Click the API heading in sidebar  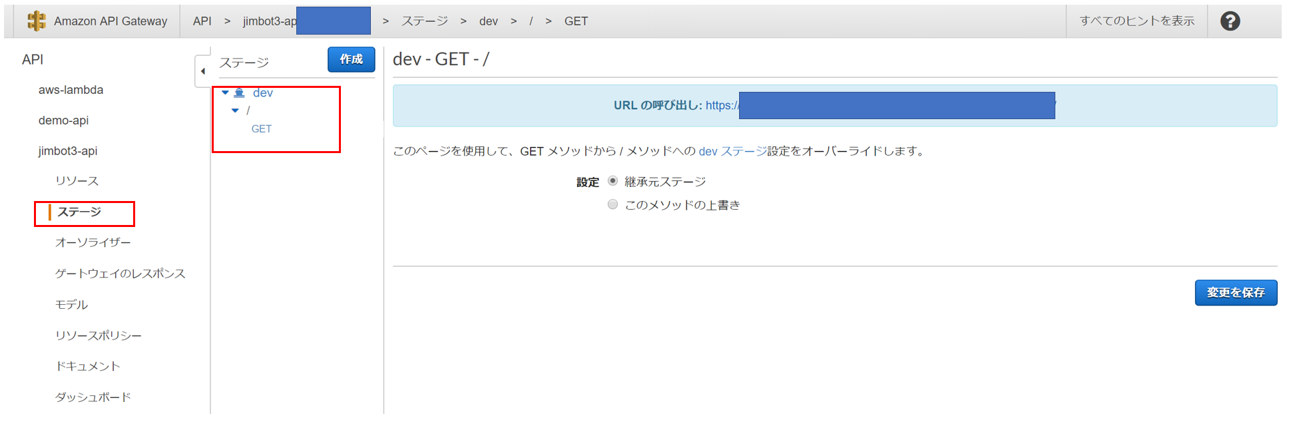click(33, 59)
